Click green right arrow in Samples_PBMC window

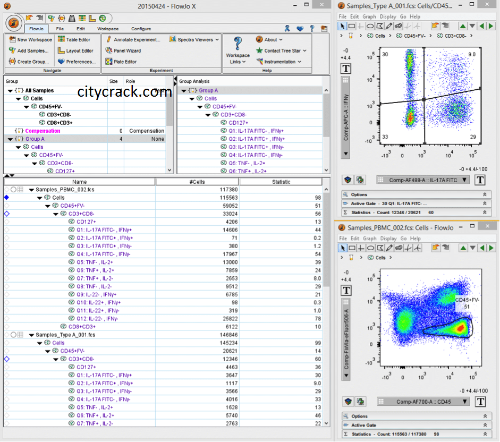point(491,248)
